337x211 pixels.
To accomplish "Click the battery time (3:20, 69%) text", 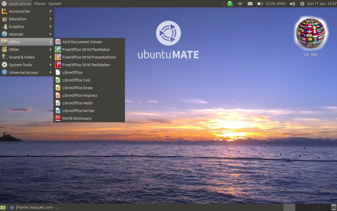I will coord(276,4).
